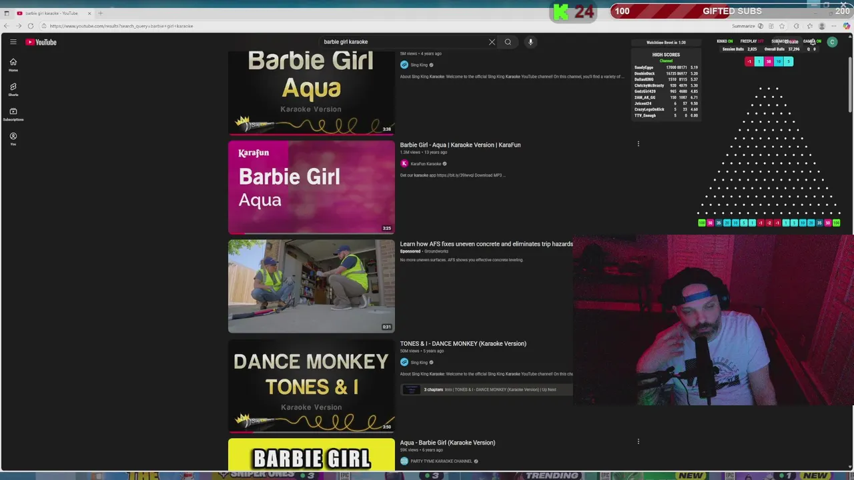Click the KaraFun Karaoke channel avatar
Screen dimensions: 854x480
pos(404,163)
